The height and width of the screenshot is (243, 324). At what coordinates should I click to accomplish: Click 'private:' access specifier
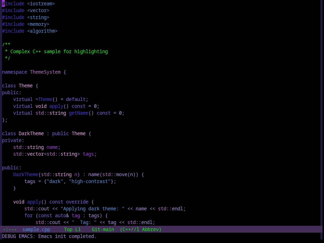(x=13, y=140)
